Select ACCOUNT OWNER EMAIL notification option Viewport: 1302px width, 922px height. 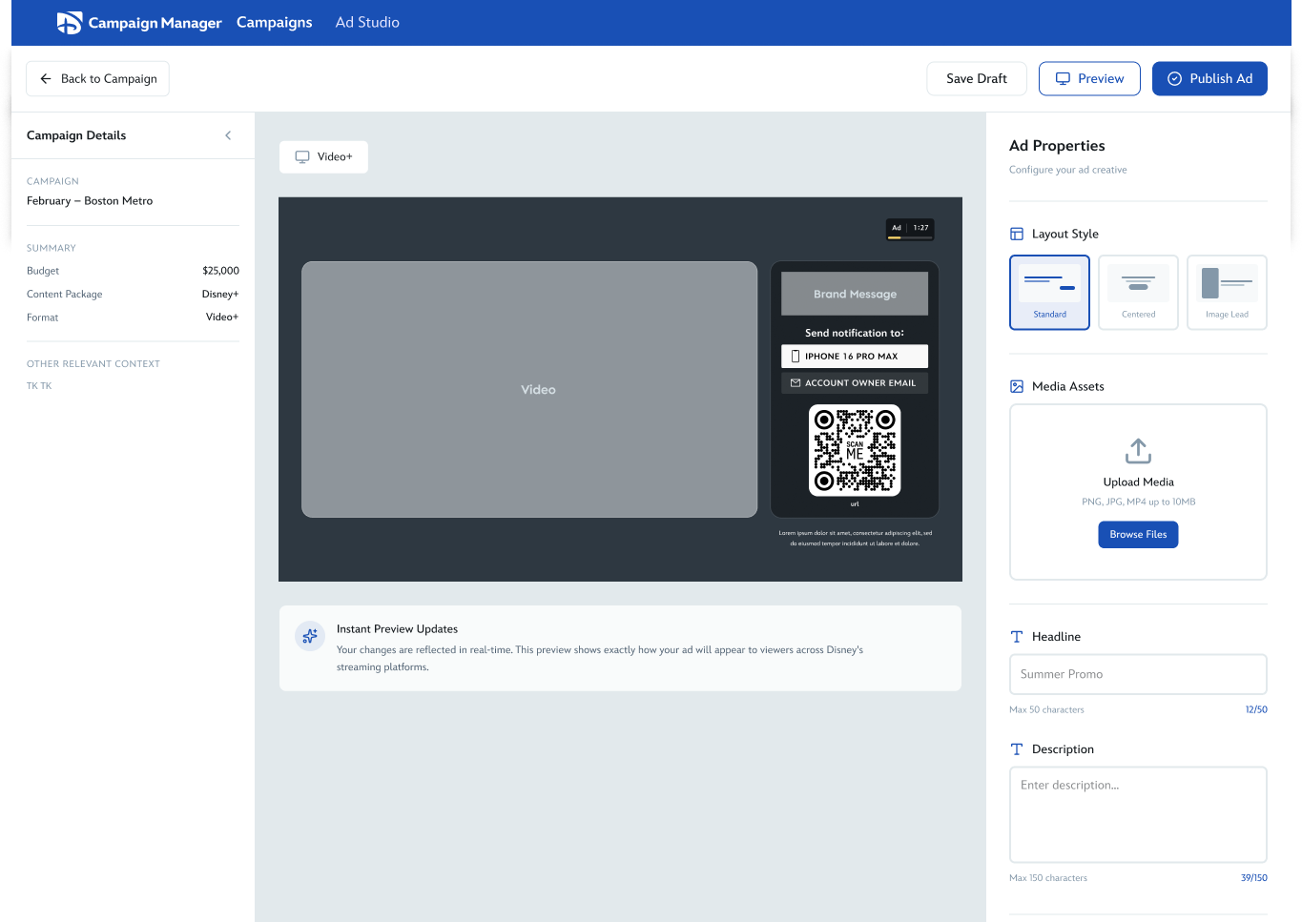(855, 383)
